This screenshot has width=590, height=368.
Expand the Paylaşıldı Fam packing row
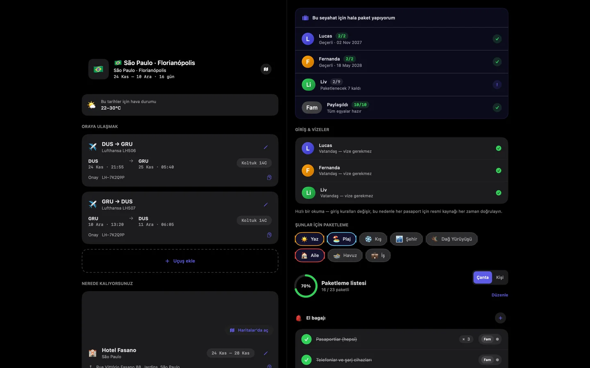pos(402,108)
